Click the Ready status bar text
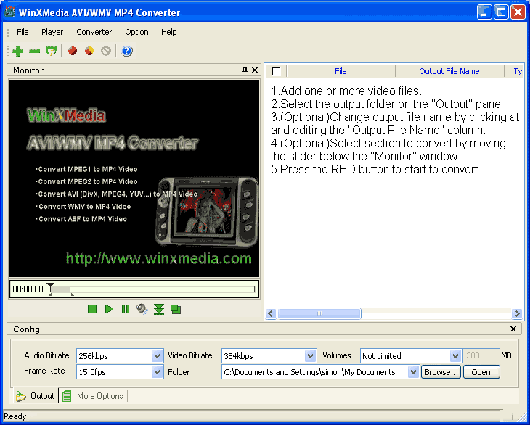The width and height of the screenshot is (530, 425). [x=15, y=416]
